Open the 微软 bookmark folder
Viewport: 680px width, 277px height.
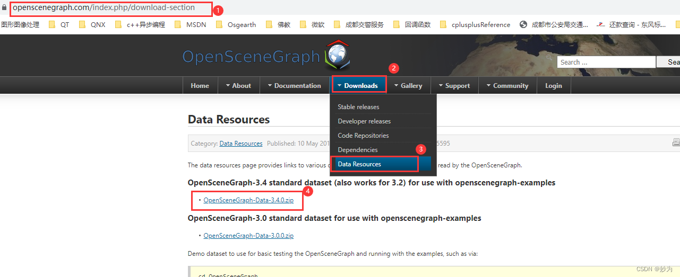[x=312, y=24]
